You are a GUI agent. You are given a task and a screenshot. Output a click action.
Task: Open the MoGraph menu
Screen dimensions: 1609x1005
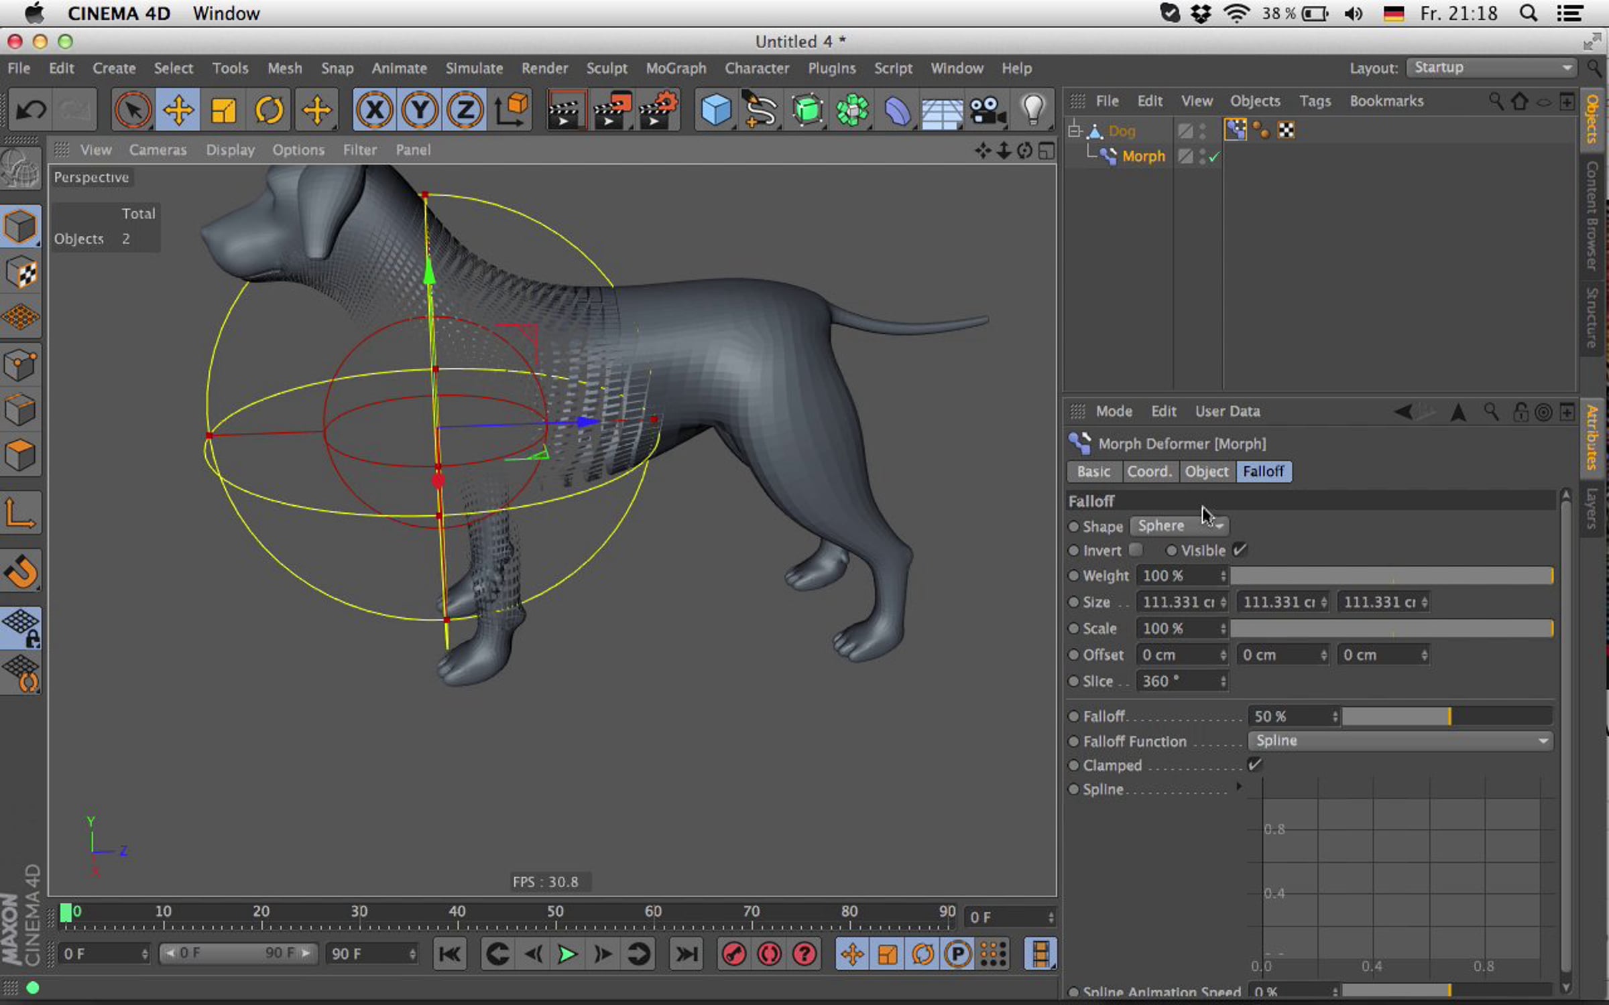676,68
